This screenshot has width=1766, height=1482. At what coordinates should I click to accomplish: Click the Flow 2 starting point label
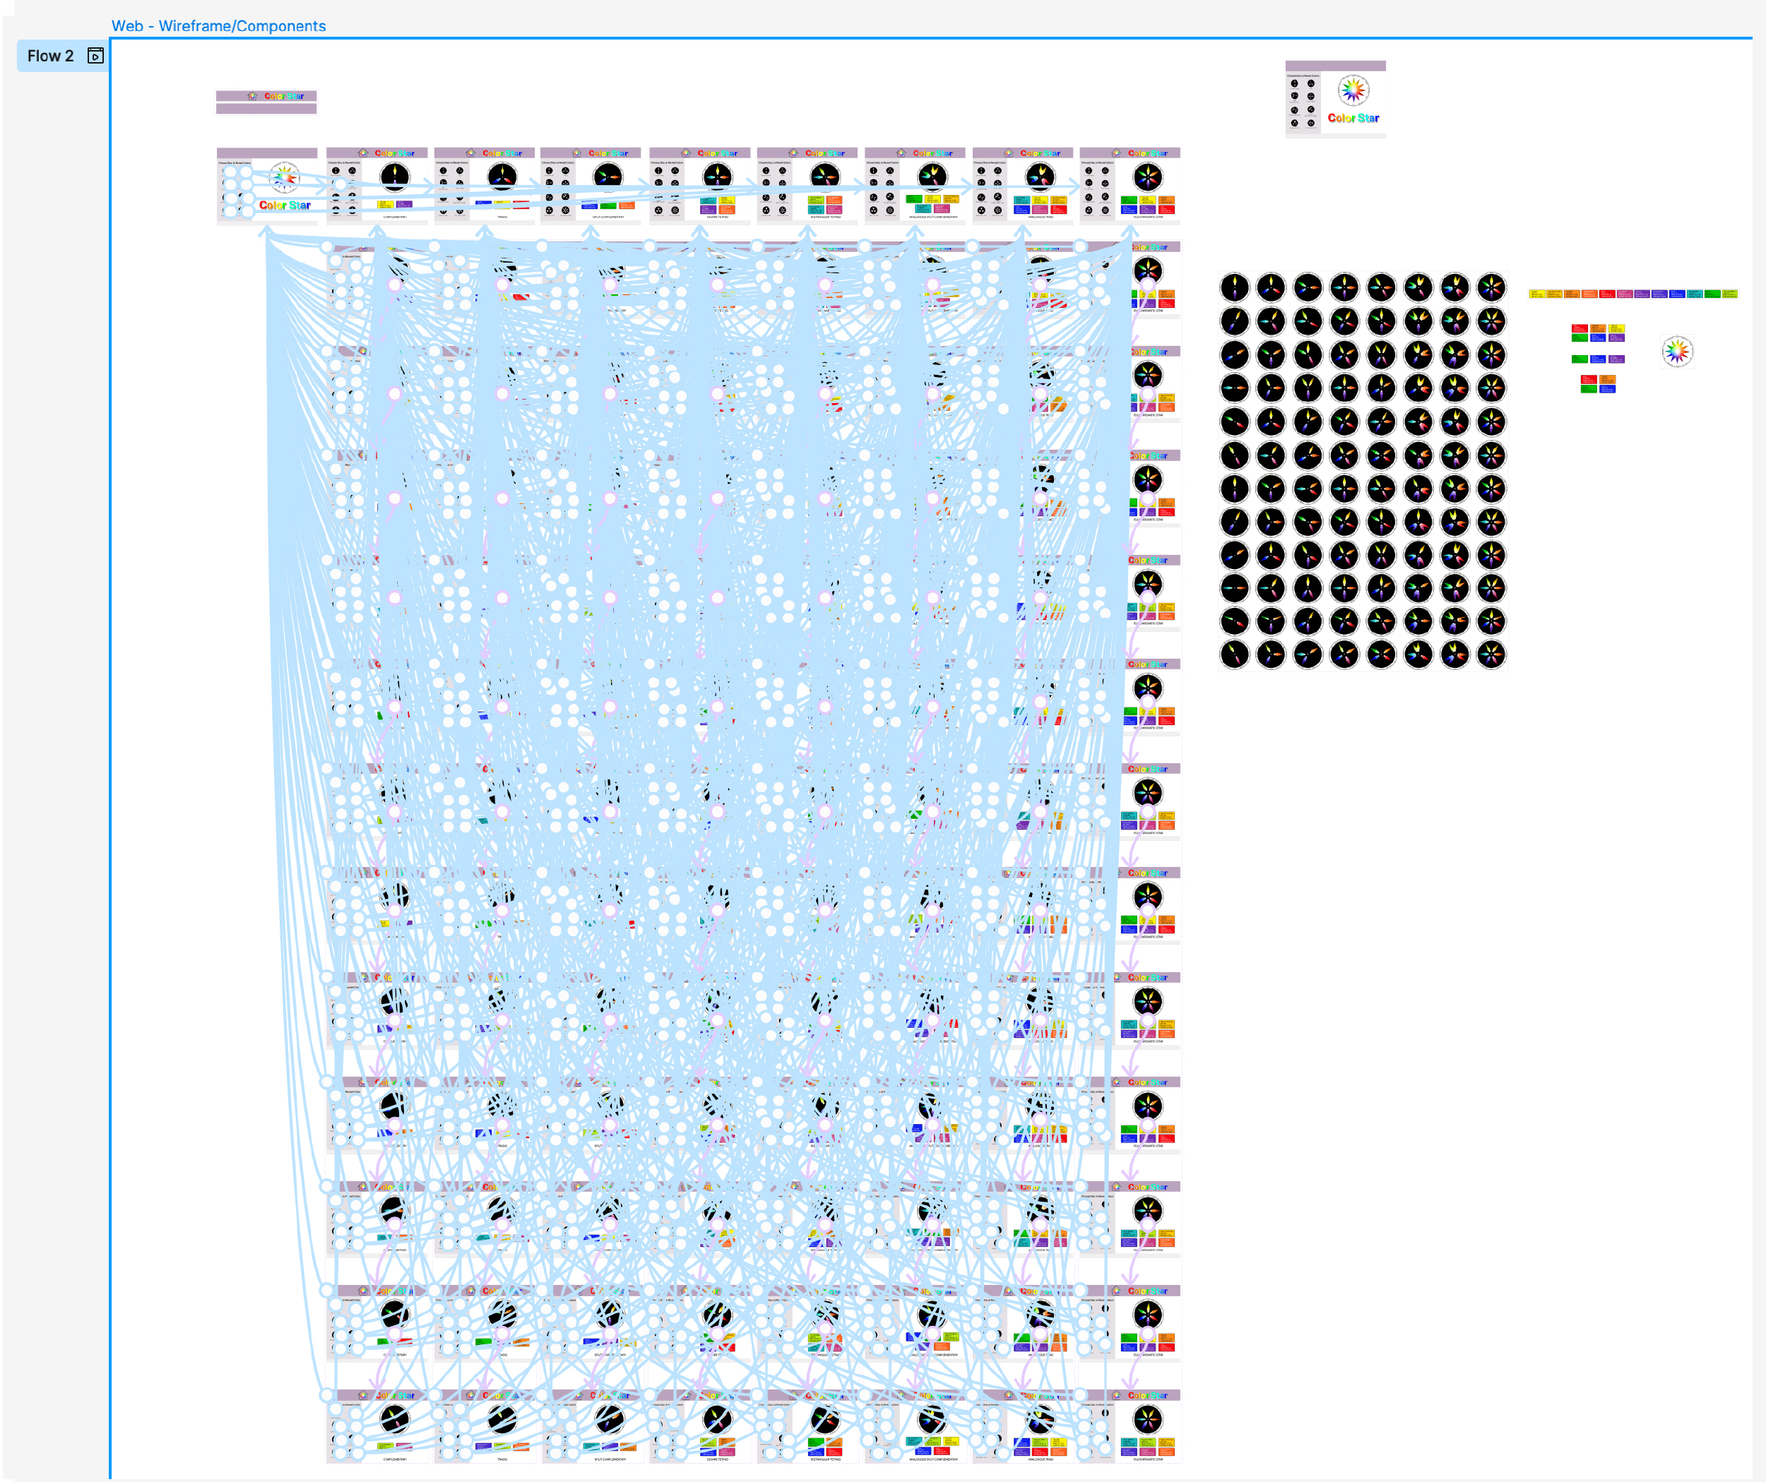[50, 56]
